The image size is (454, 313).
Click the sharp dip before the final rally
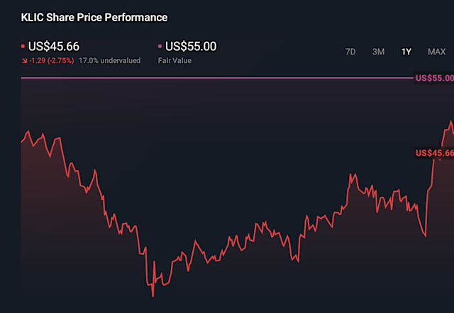(425, 236)
